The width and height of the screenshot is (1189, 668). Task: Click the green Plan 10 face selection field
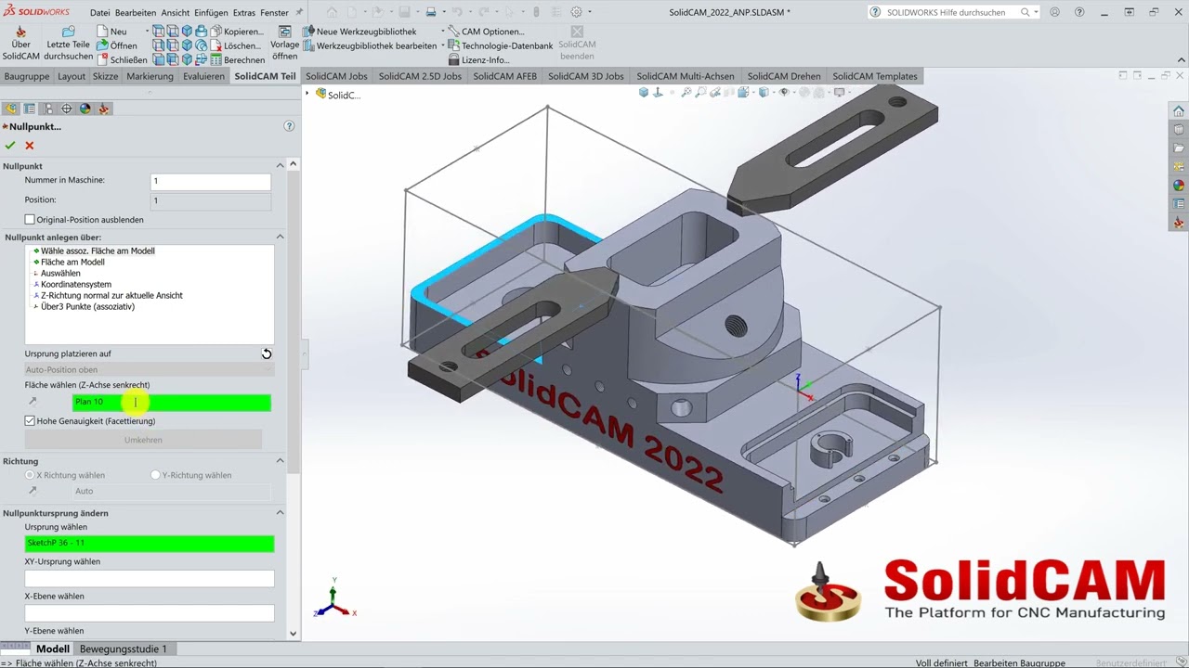[x=172, y=402]
